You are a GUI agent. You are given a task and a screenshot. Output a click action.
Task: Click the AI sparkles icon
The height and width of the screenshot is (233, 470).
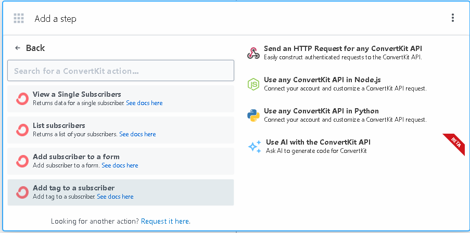(x=255, y=147)
